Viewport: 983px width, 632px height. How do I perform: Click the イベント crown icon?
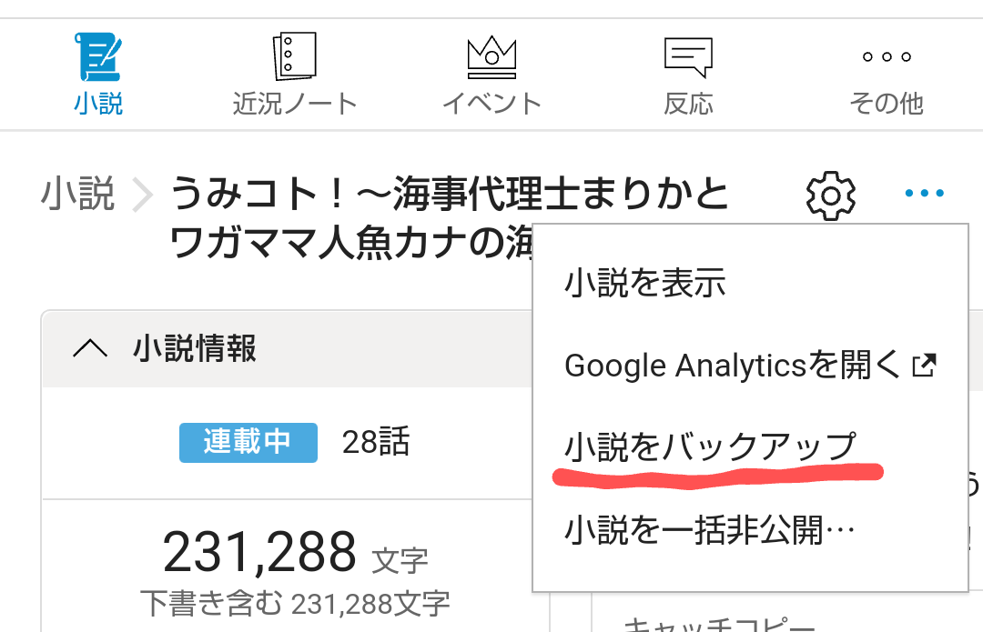(491, 56)
